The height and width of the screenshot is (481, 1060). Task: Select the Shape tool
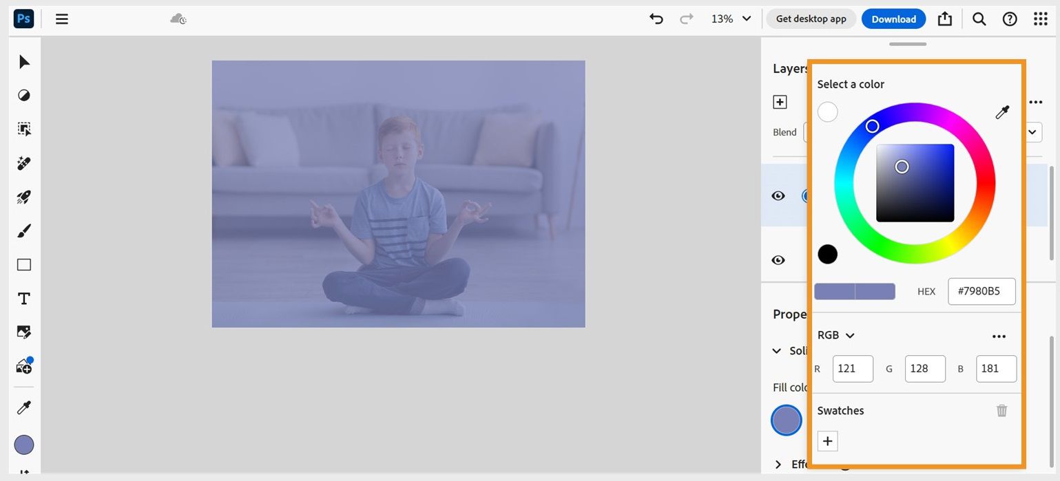click(x=23, y=264)
